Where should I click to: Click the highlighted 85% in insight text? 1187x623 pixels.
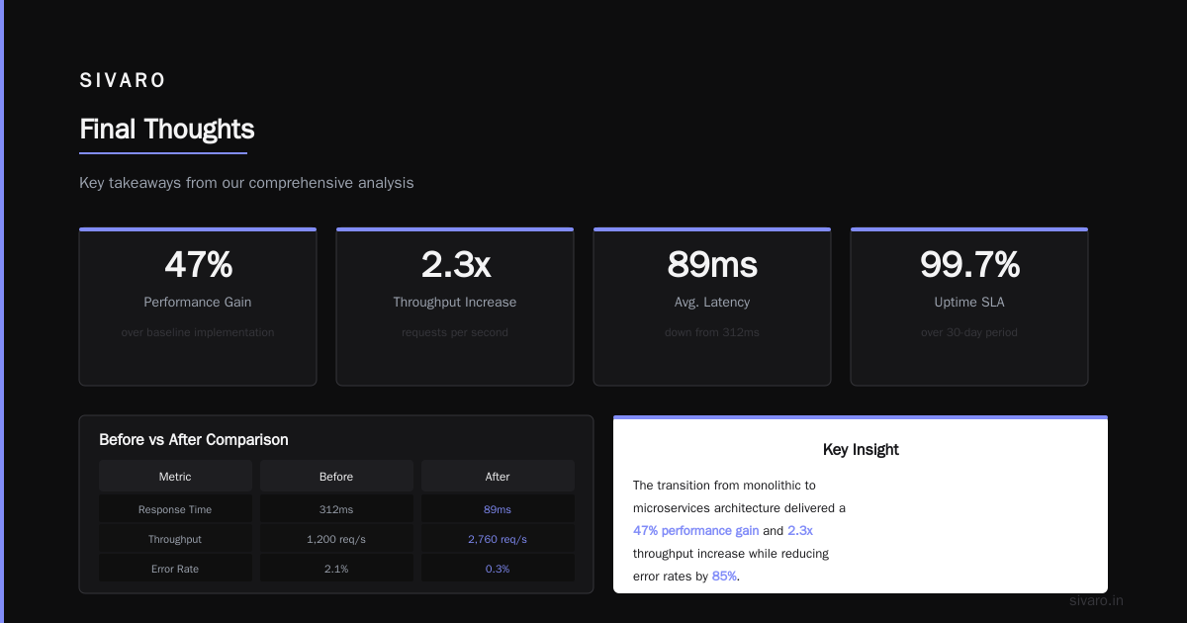click(724, 576)
